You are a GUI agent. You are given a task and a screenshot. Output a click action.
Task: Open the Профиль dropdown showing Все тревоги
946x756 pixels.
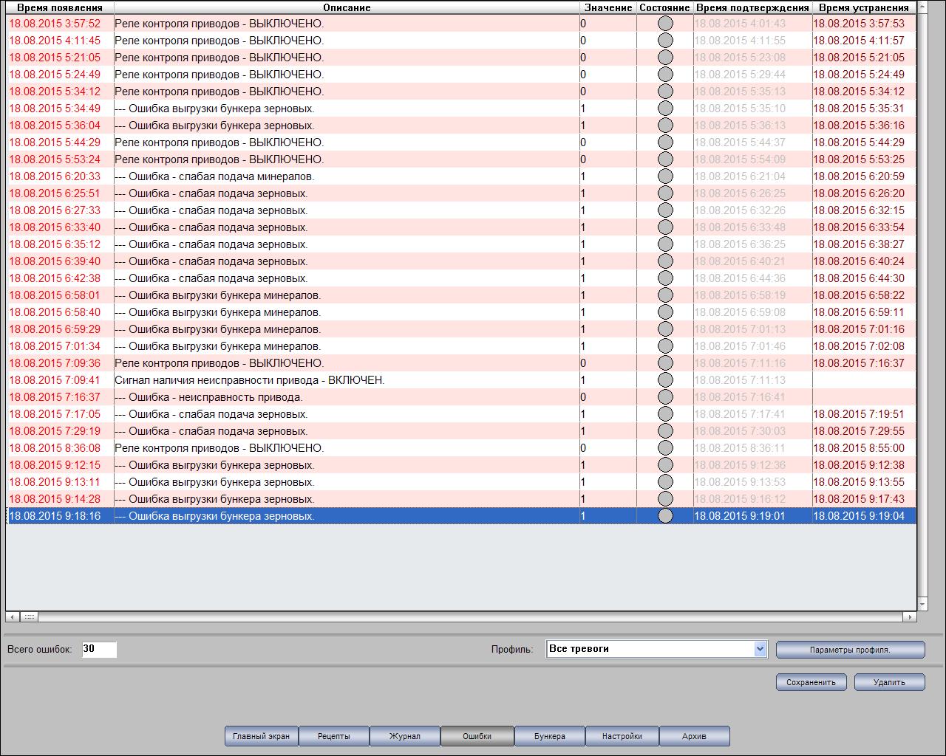760,649
